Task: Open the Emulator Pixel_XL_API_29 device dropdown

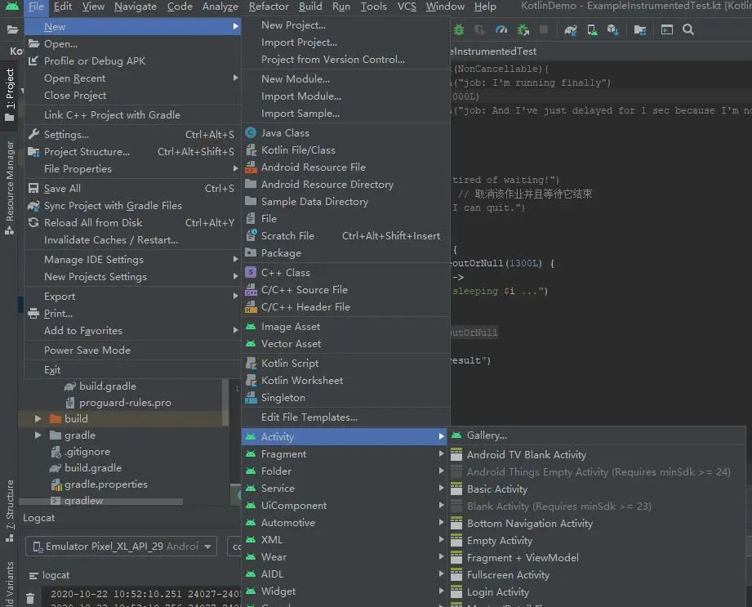Action: pos(121,547)
